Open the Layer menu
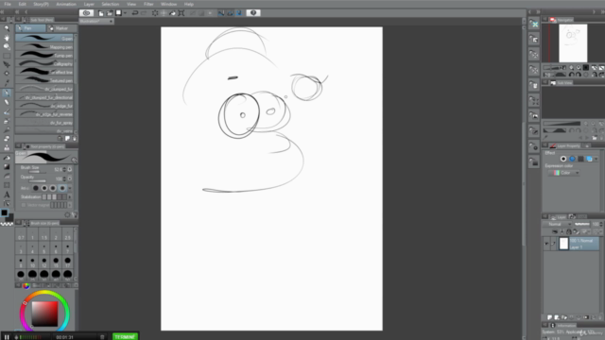The width and height of the screenshot is (605, 340). point(89,4)
